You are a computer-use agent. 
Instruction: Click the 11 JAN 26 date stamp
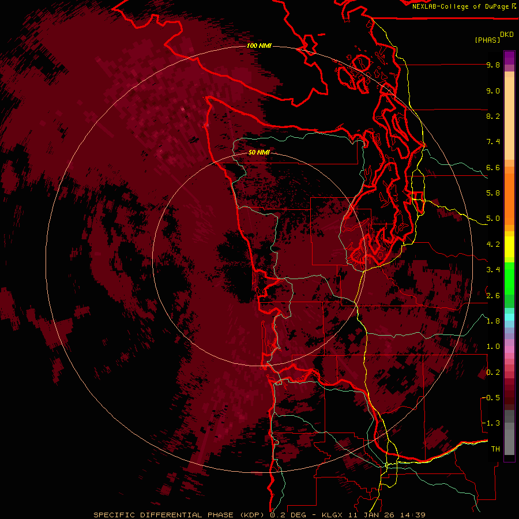(371, 515)
